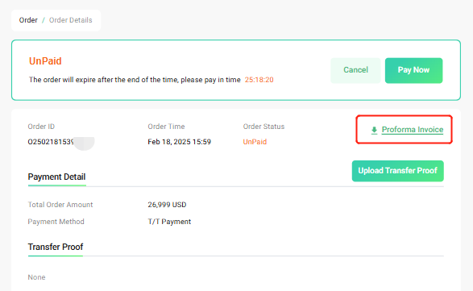Go back to Order breadcrumb
473x291 pixels.
click(x=28, y=20)
